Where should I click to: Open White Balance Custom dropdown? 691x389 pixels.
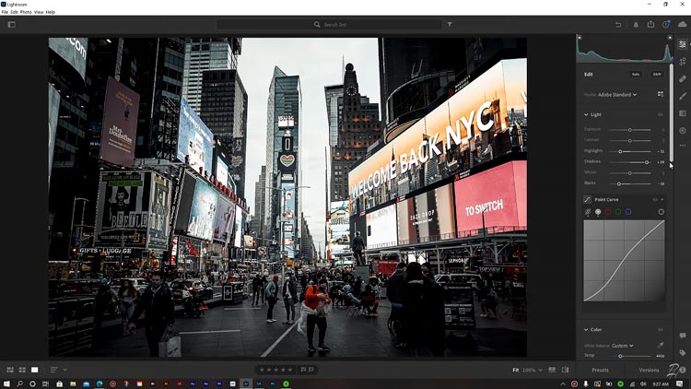(x=622, y=346)
